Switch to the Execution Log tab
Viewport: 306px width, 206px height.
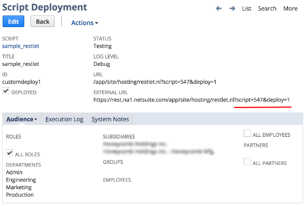point(64,119)
